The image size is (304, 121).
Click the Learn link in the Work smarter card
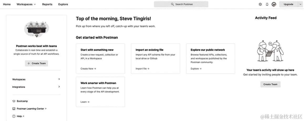pos(85,102)
